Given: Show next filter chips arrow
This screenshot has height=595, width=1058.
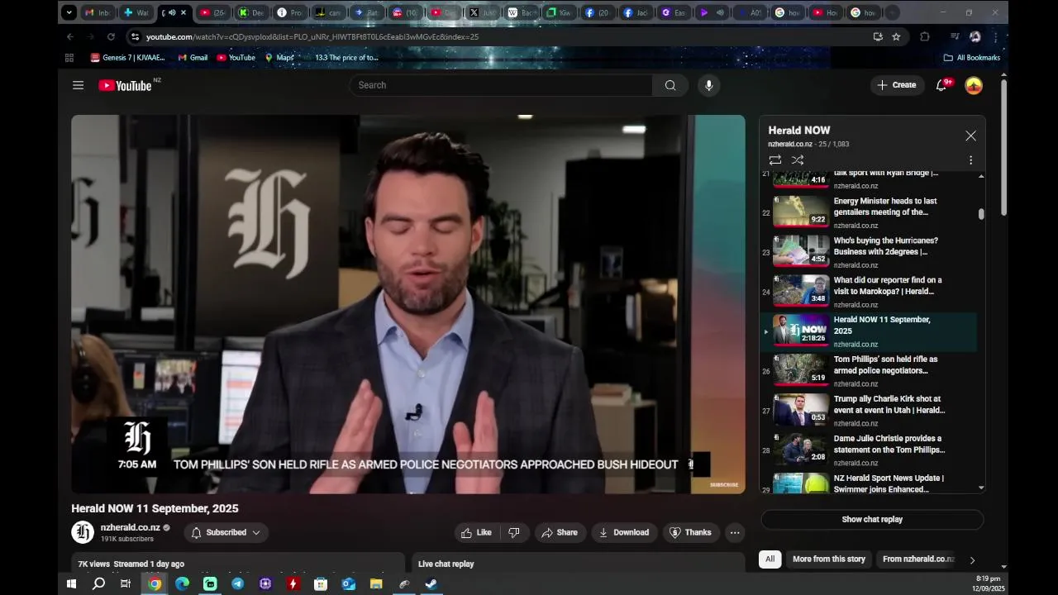Looking at the screenshot, I should pos(972,559).
